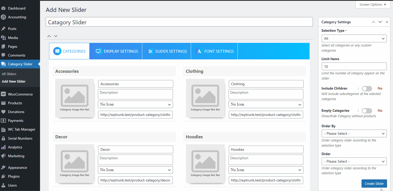Viewport: 393px width, 191px height.
Task: Open the All Sliders link
Action: (x=9, y=74)
